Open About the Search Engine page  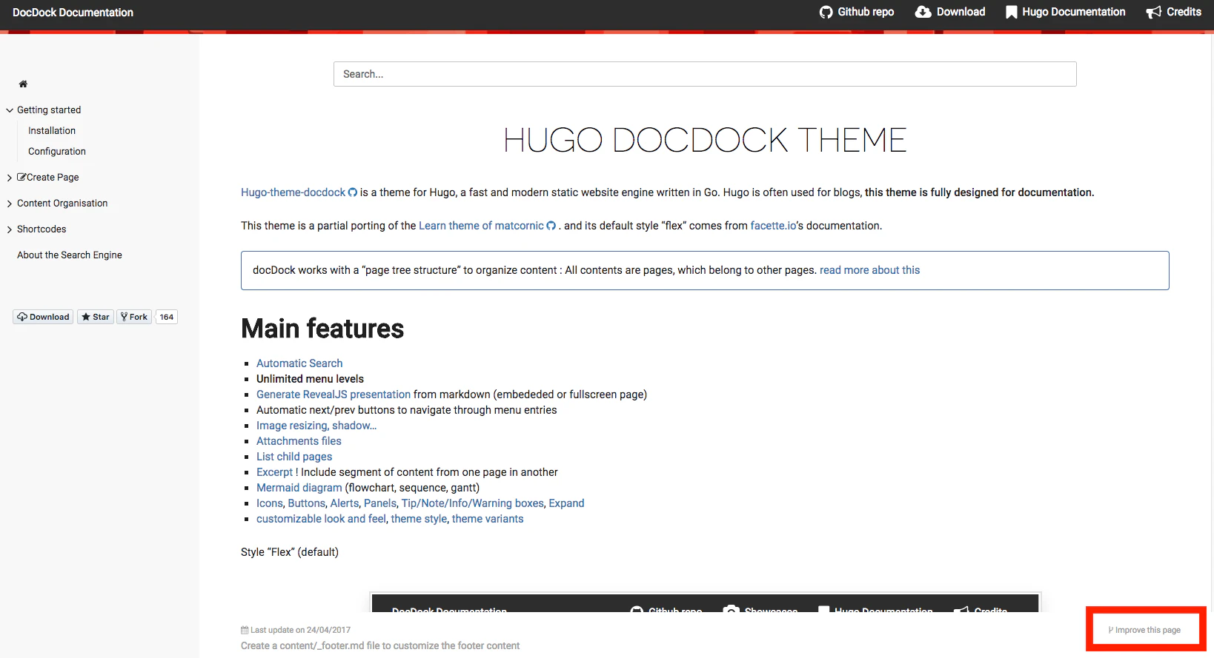[x=70, y=255]
